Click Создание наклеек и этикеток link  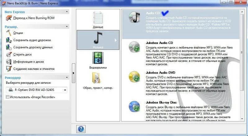click(x=34, y=69)
